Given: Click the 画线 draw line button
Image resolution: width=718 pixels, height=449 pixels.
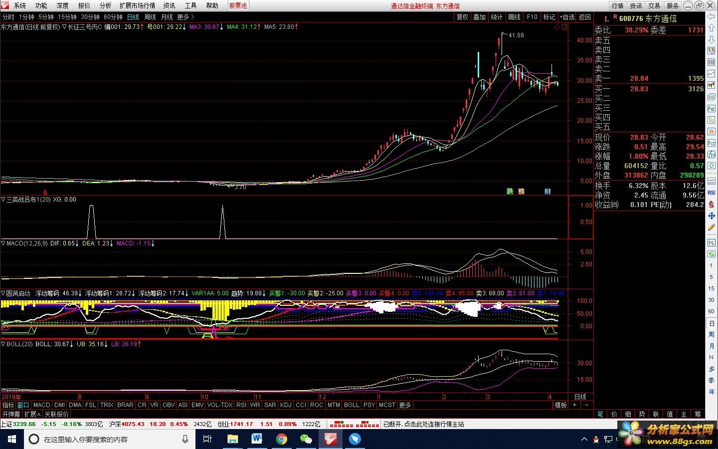Looking at the screenshot, I should (x=515, y=17).
